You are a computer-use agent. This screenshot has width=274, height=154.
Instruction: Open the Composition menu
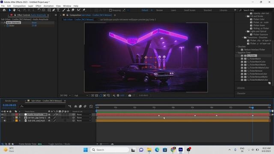click(19, 6)
